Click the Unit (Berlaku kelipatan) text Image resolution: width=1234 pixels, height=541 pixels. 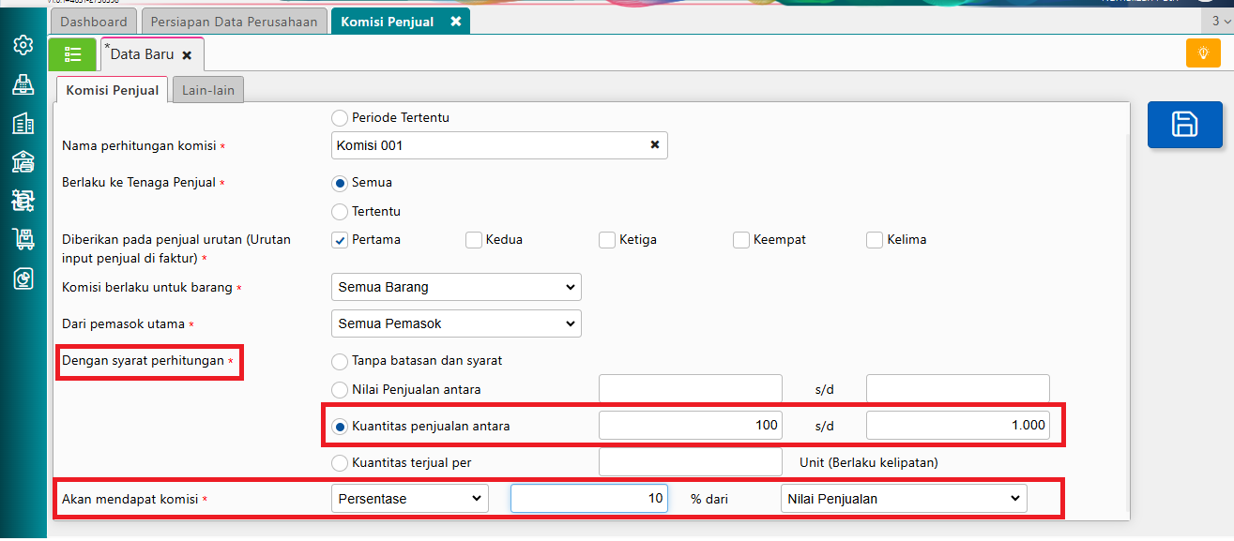coord(868,463)
